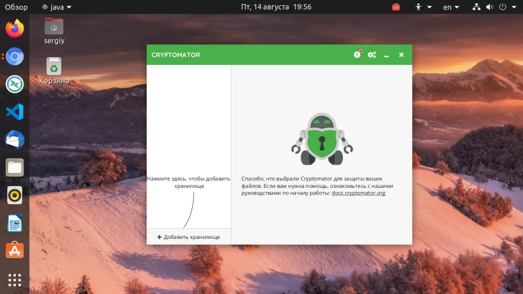Open Ubuntu Software store from dock
Screen dimensions: 523x294
(x=15, y=250)
